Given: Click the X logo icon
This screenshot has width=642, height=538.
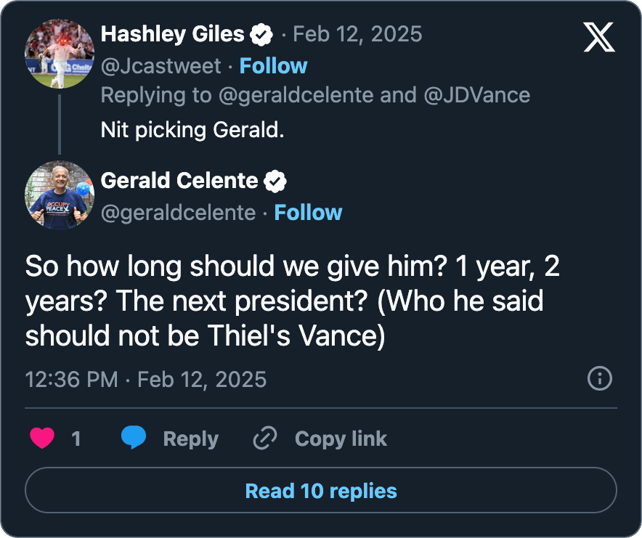Looking at the screenshot, I should (599, 37).
